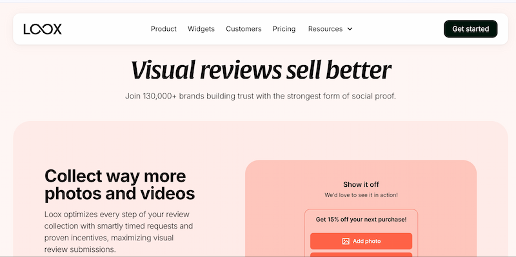Click the LOOX logo
This screenshot has width=516, height=257.
point(43,29)
